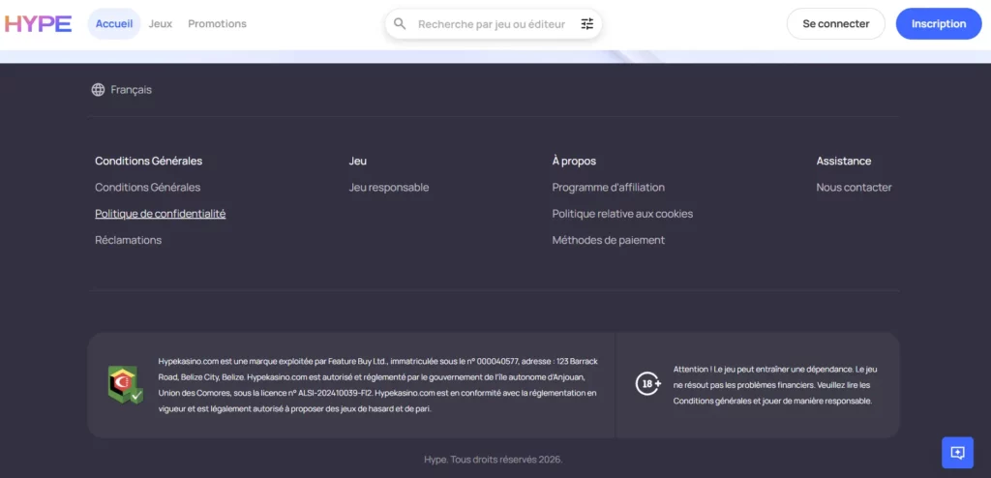
Task: Focus the Recherche par jeu search field
Action: coord(493,24)
